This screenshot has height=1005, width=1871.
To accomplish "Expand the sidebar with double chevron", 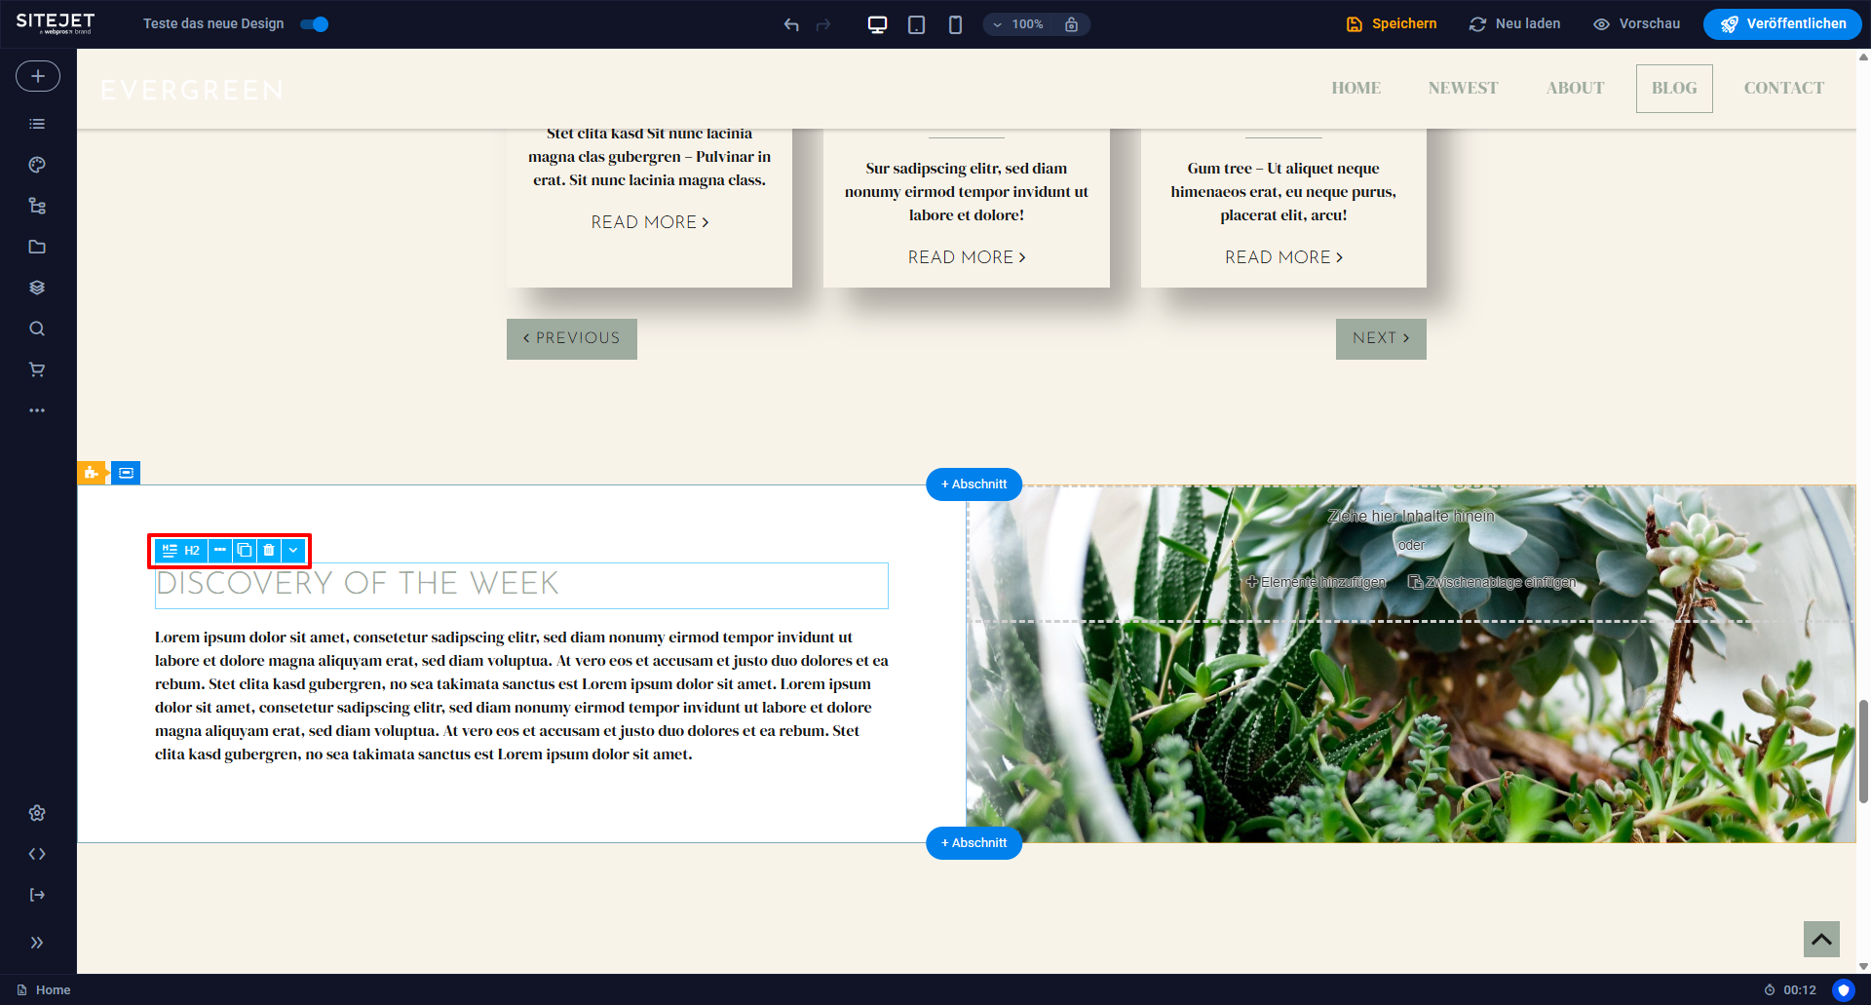I will click(37, 943).
